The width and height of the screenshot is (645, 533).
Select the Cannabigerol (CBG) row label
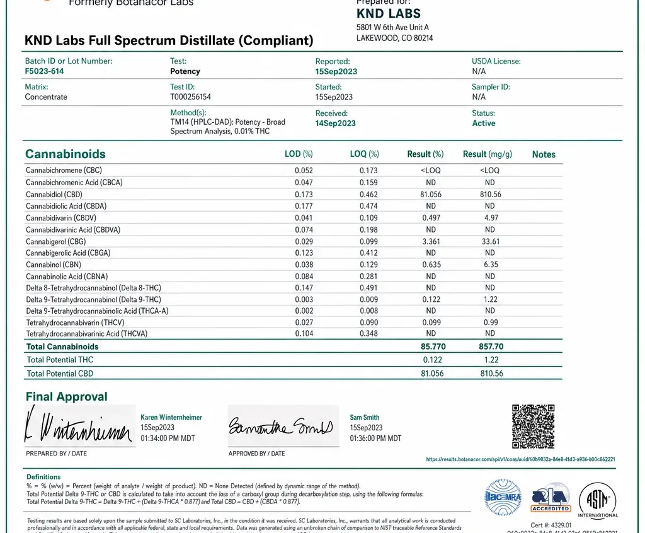click(x=55, y=241)
